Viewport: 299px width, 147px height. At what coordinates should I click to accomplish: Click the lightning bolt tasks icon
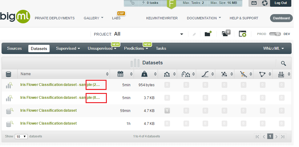[143, 3]
